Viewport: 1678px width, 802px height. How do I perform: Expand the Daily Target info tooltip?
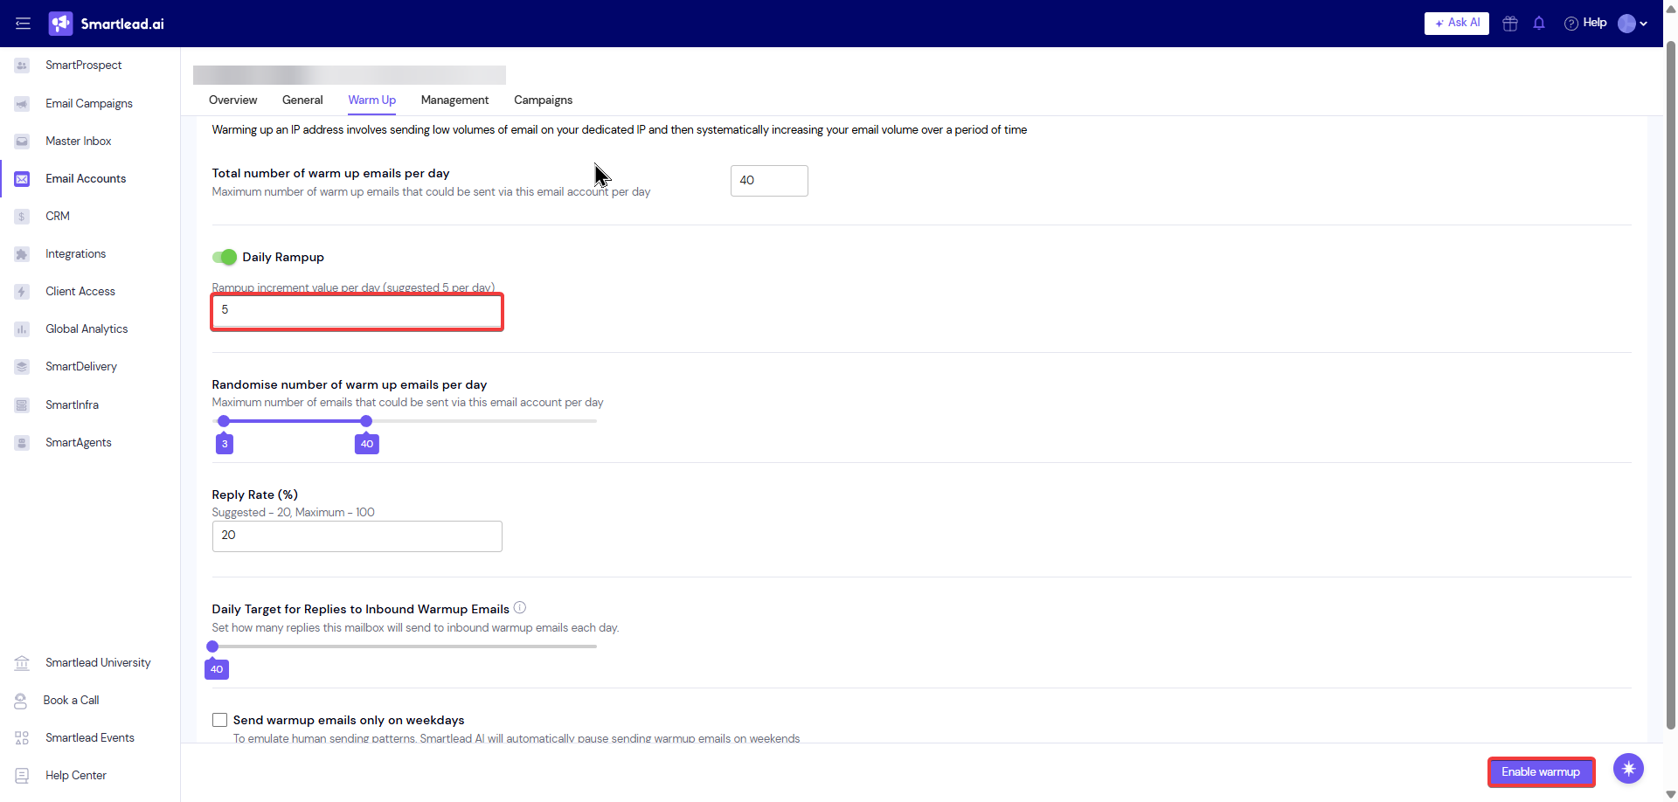tap(519, 607)
